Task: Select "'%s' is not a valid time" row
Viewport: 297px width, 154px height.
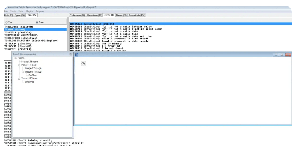Action: 181,34
